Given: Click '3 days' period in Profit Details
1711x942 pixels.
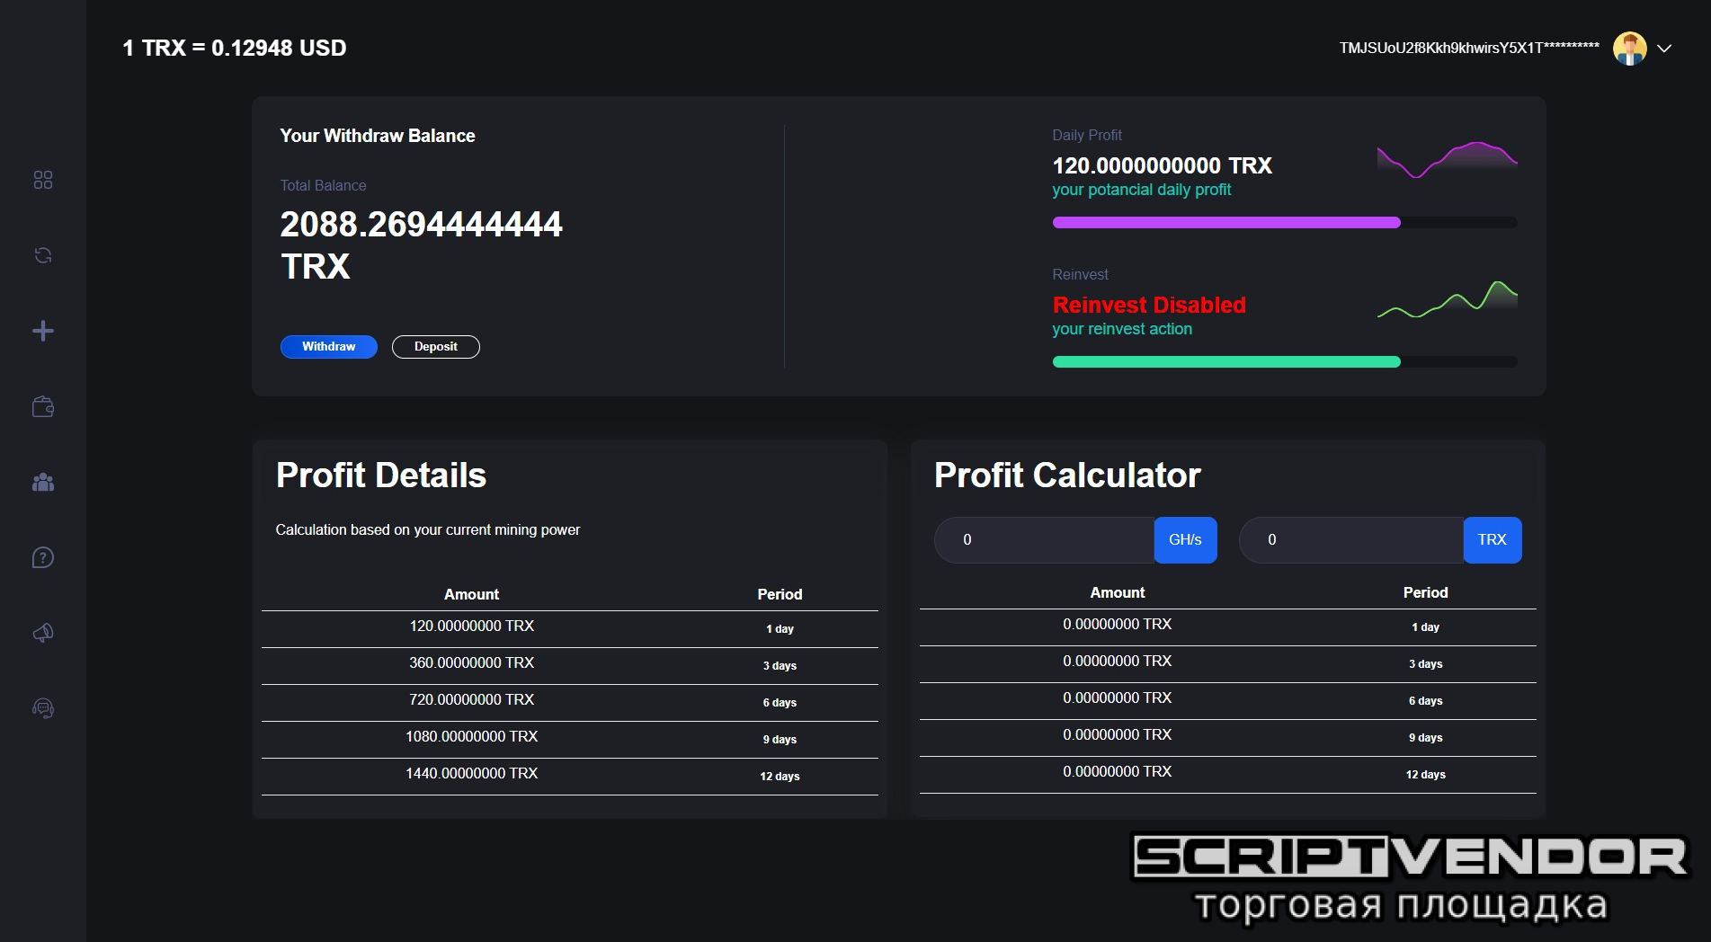Looking at the screenshot, I should point(780,666).
